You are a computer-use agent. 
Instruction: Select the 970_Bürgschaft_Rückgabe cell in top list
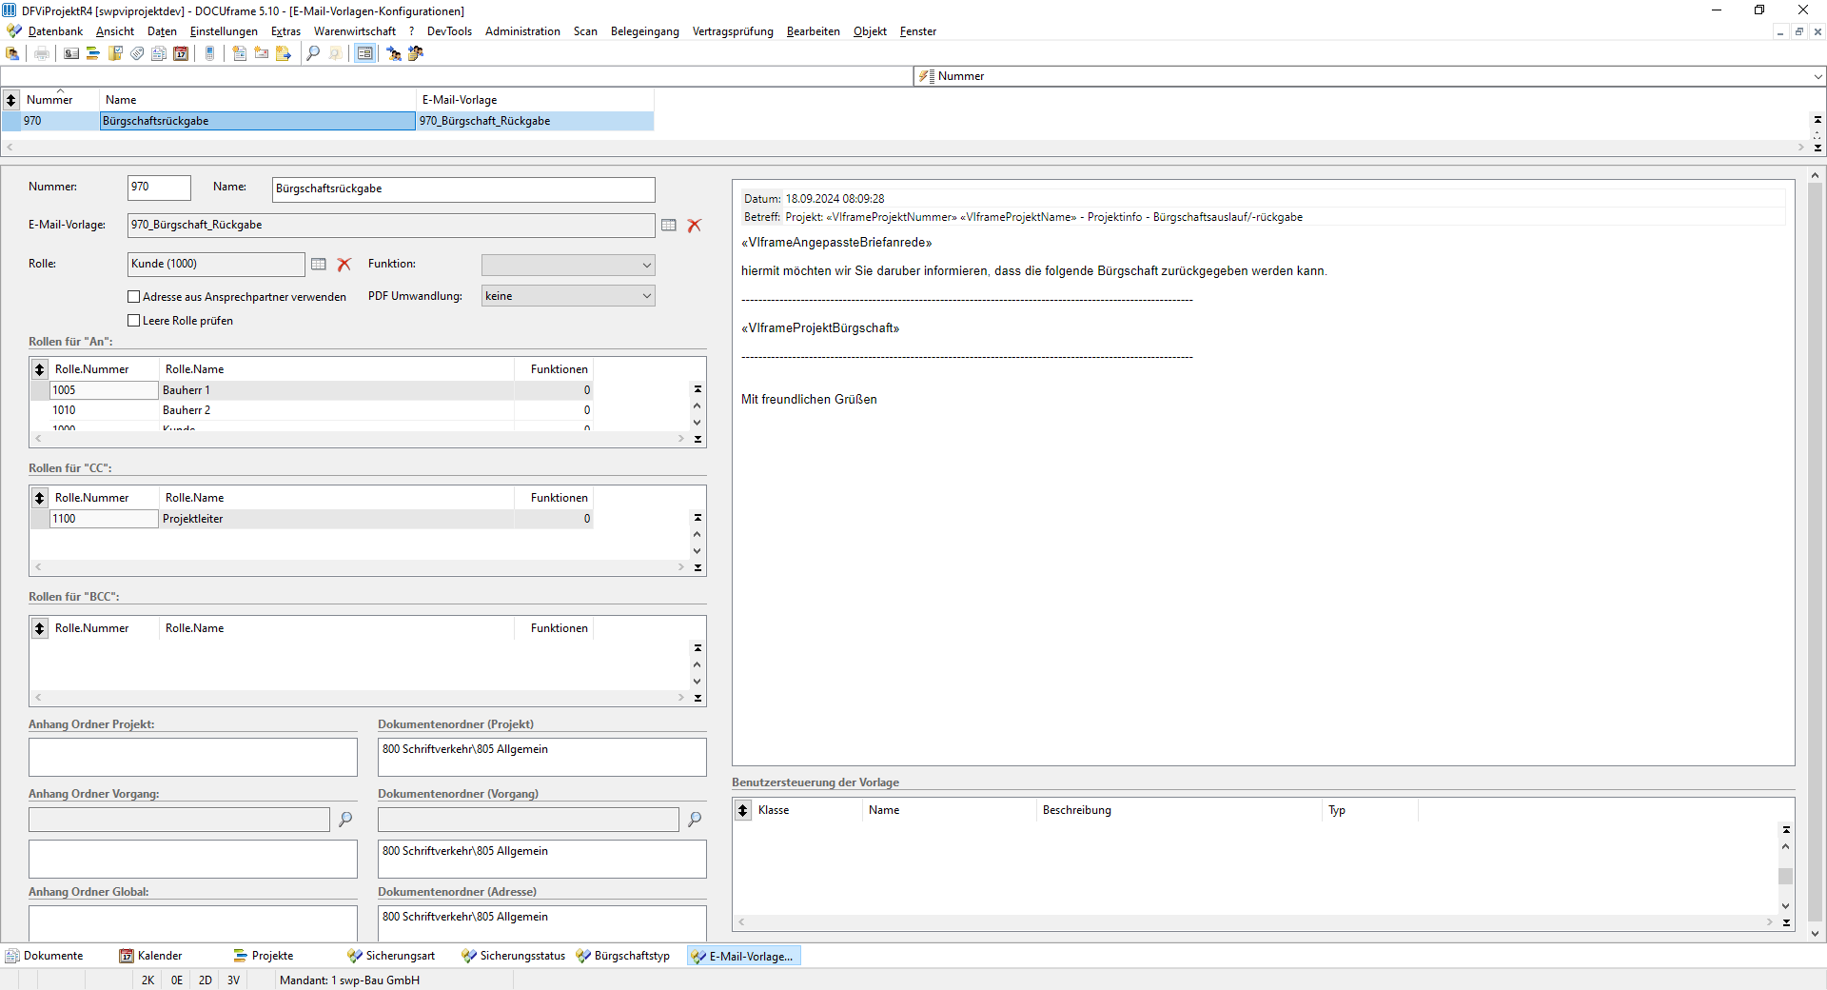[535, 121]
